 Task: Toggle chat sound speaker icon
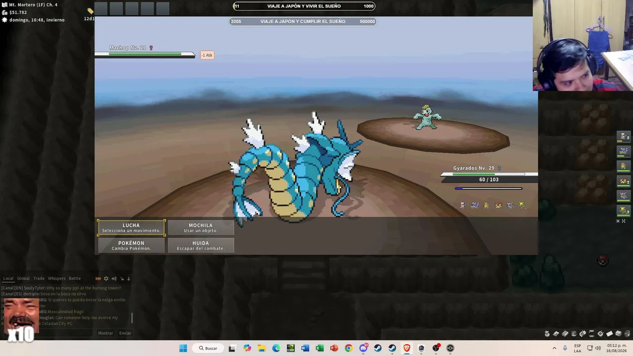click(114, 279)
